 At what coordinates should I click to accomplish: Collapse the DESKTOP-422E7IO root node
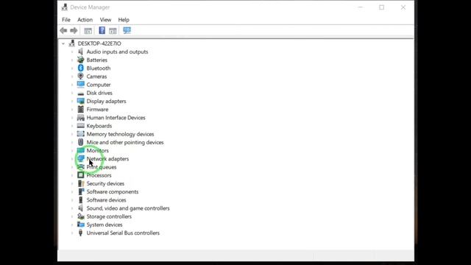(63, 44)
